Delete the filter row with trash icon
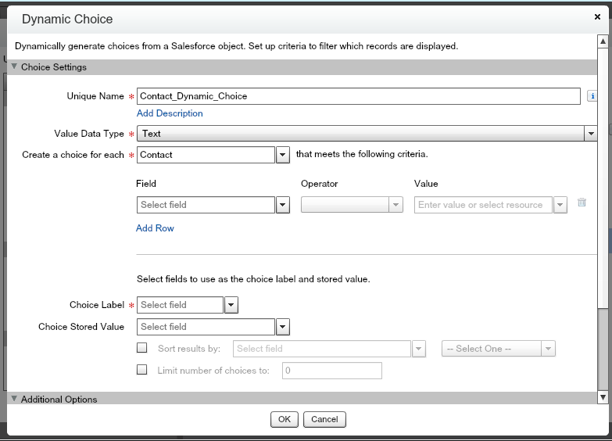This screenshot has width=612, height=441. point(582,203)
